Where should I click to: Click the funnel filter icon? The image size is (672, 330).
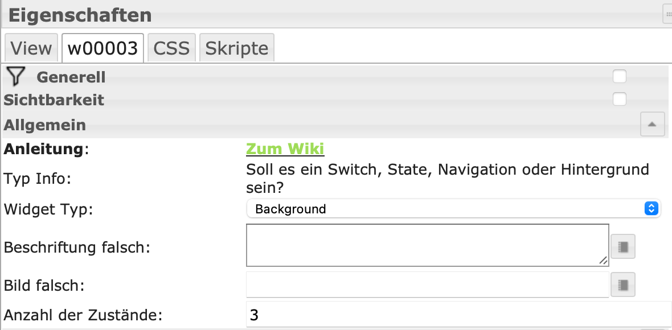point(17,76)
